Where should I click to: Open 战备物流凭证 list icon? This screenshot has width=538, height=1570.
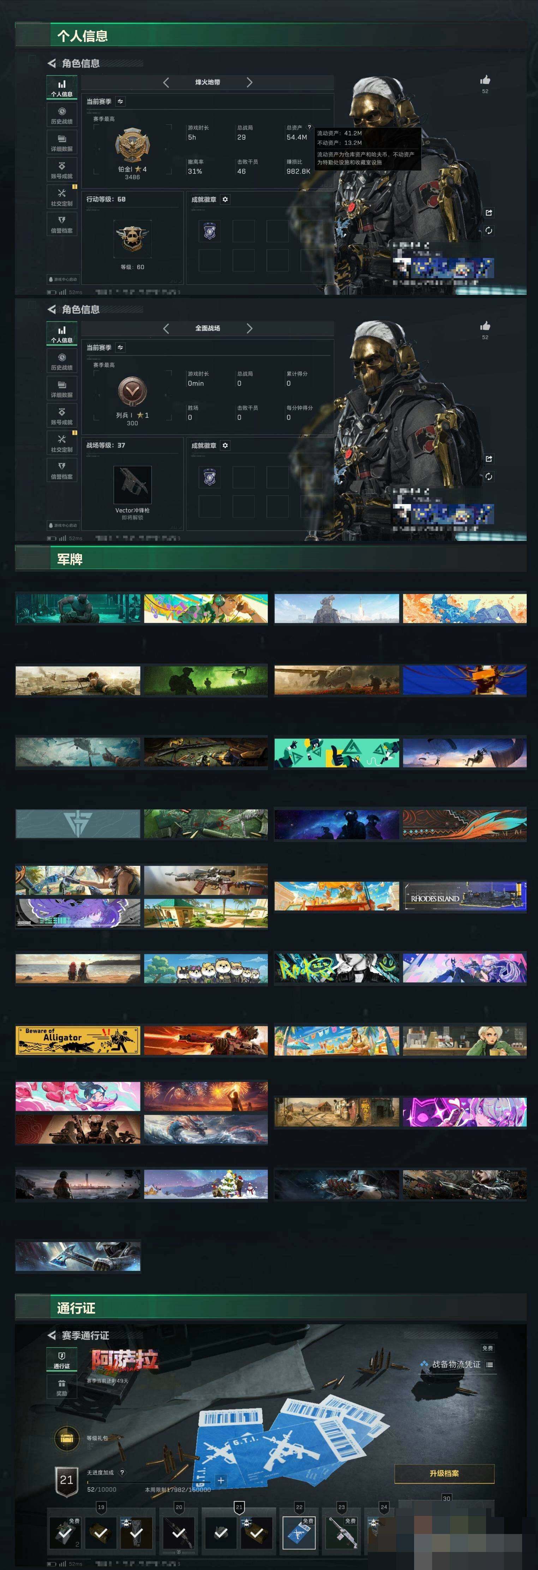click(x=490, y=1365)
